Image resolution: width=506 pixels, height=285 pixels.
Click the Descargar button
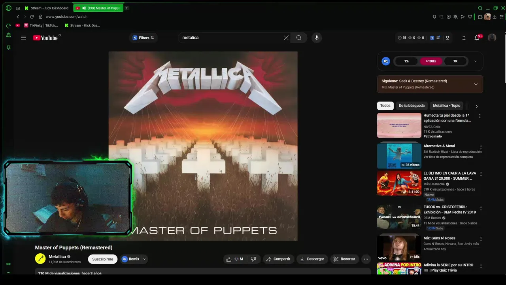312,259
